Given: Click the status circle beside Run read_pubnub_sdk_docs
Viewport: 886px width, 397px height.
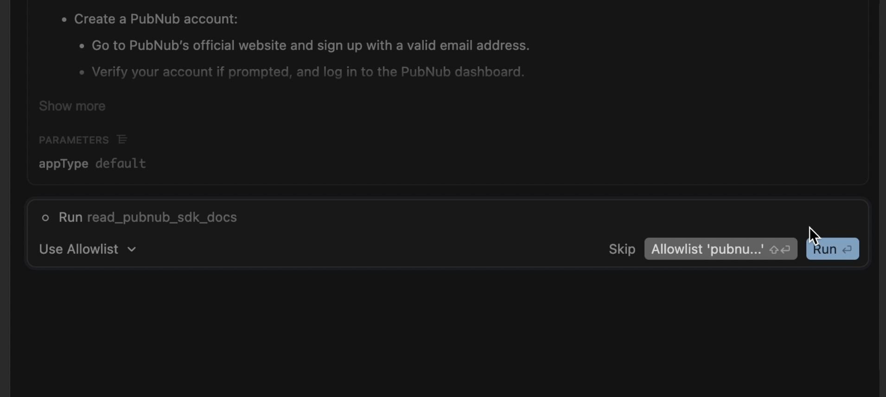Looking at the screenshot, I should pos(45,218).
